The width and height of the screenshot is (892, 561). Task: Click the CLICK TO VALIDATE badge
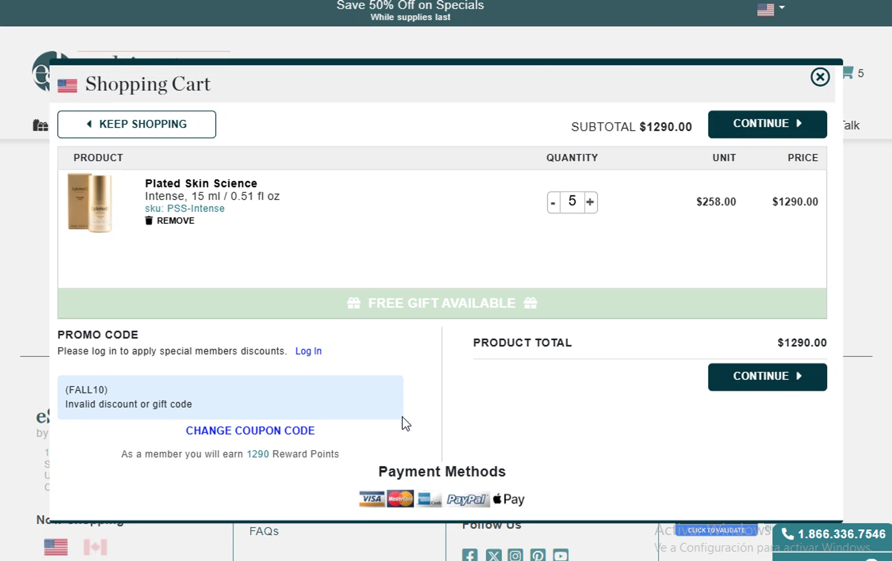coord(716,530)
